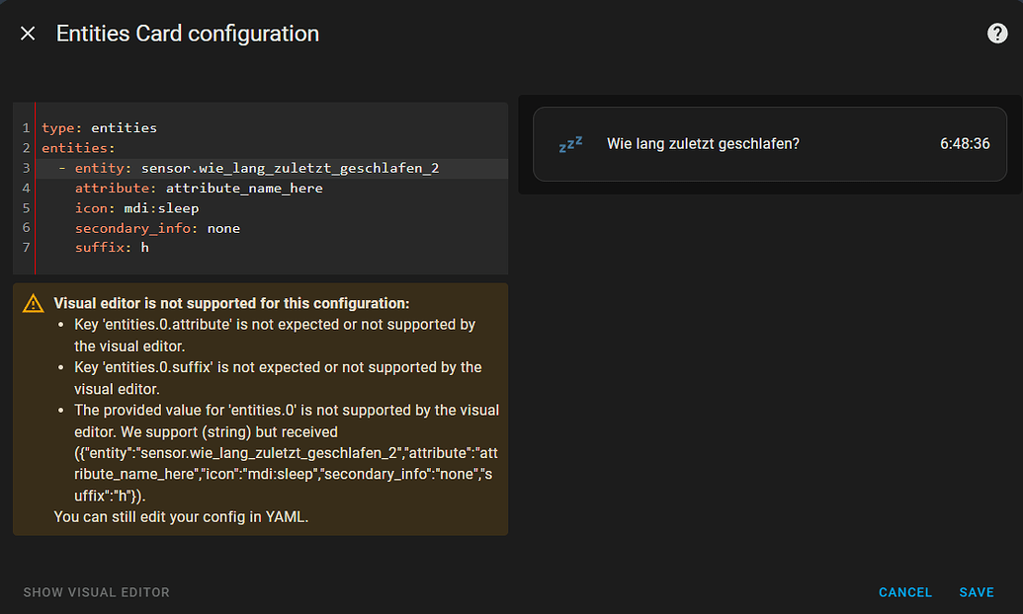Image resolution: width=1023 pixels, height=614 pixels.
Task: Place cursor on 'suffix: h' line
Action: point(112,248)
